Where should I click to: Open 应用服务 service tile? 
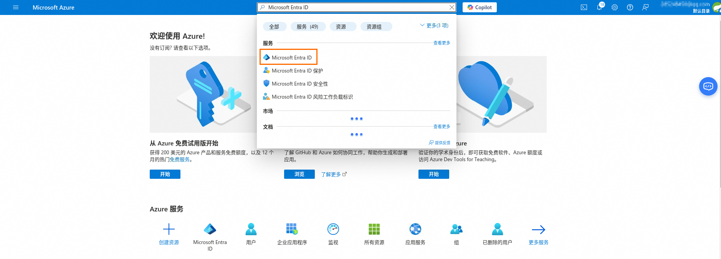coord(415,233)
